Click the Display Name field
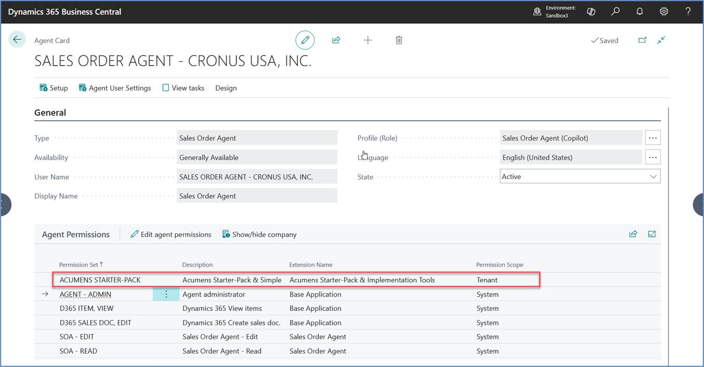Screen dimensions: 704x367 click(257, 196)
